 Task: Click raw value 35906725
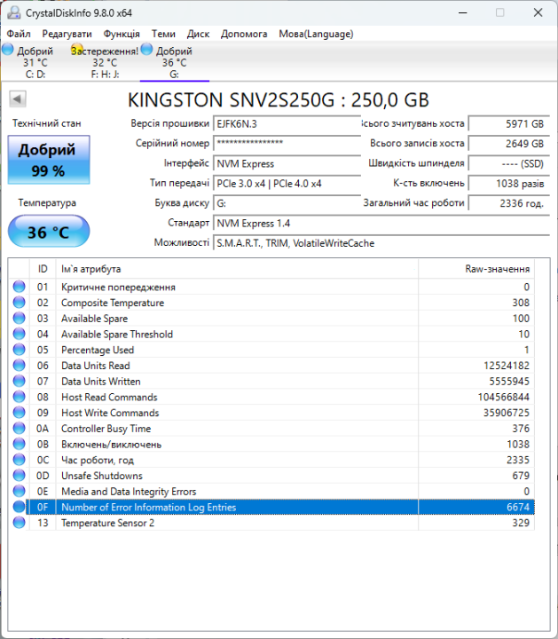507,413
